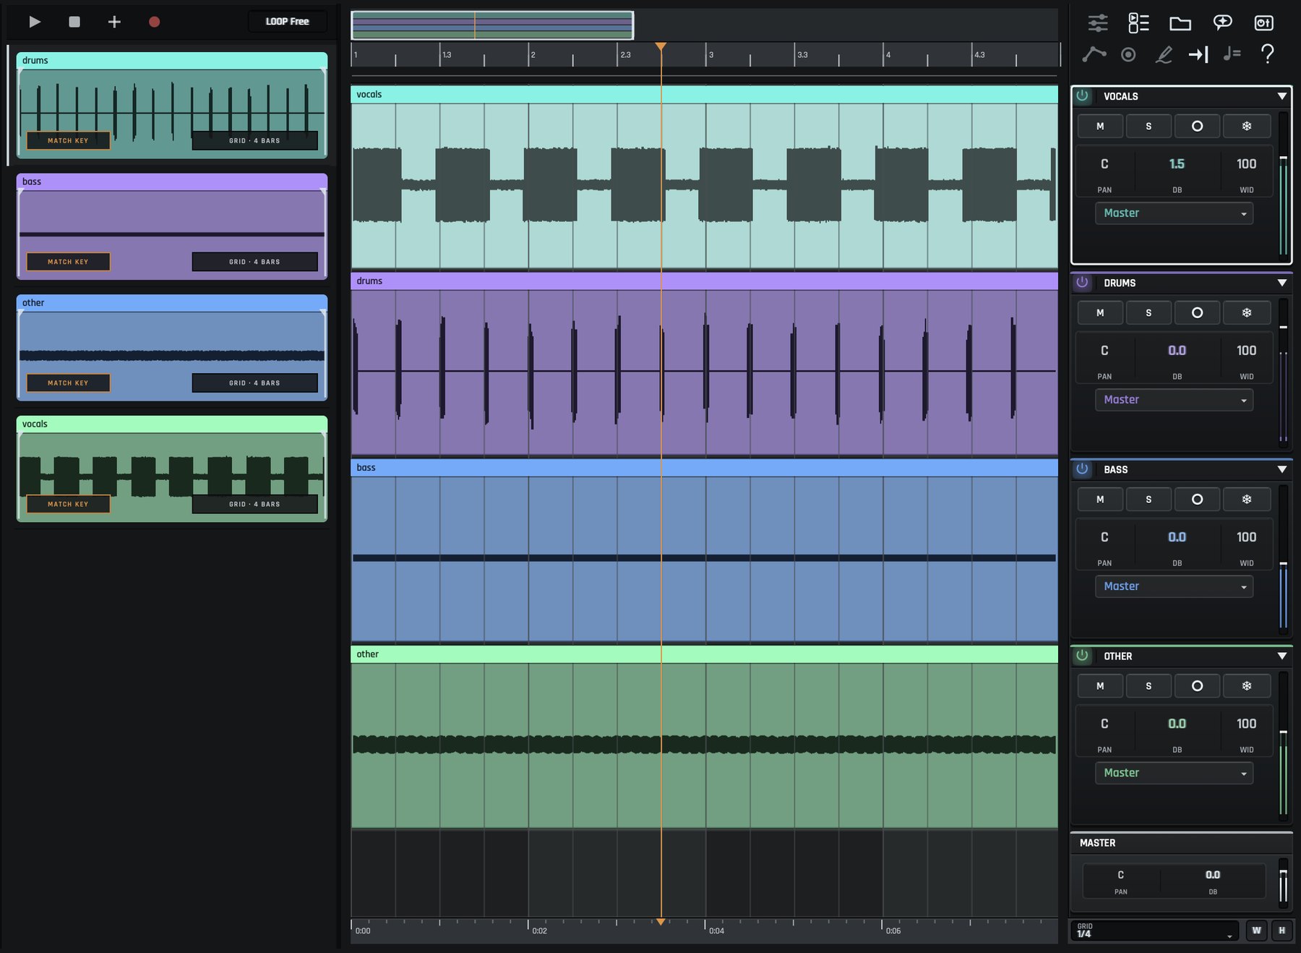Open the folder browser icon
The height and width of the screenshot is (953, 1301).
[1180, 23]
